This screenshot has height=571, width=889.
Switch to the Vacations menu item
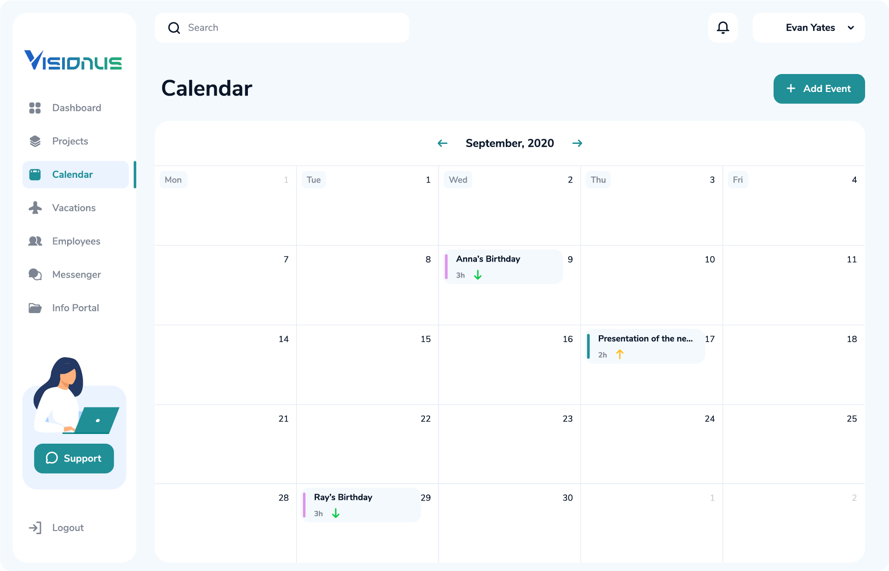pyautogui.click(x=74, y=208)
